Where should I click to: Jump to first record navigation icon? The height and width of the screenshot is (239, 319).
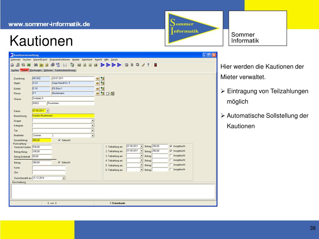pos(79,65)
